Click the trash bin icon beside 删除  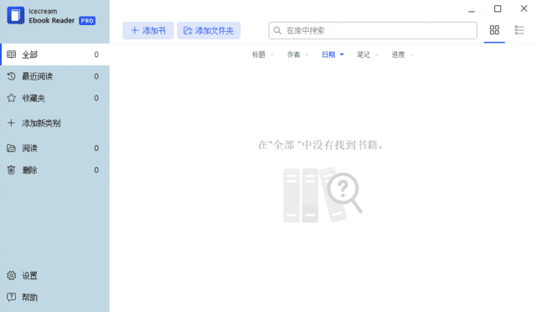point(11,170)
